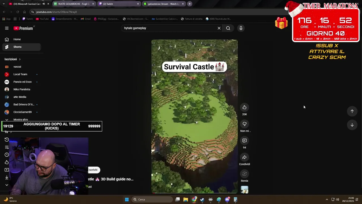Go to the next Short with down arrow
The width and height of the screenshot is (362, 204).
pyautogui.click(x=352, y=125)
